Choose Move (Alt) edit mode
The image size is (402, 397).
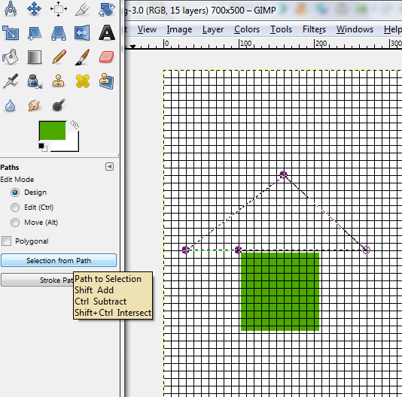[35, 223]
